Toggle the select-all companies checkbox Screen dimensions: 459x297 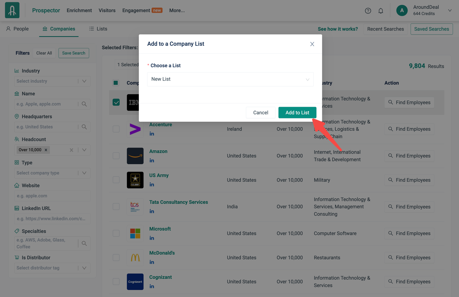point(116,83)
